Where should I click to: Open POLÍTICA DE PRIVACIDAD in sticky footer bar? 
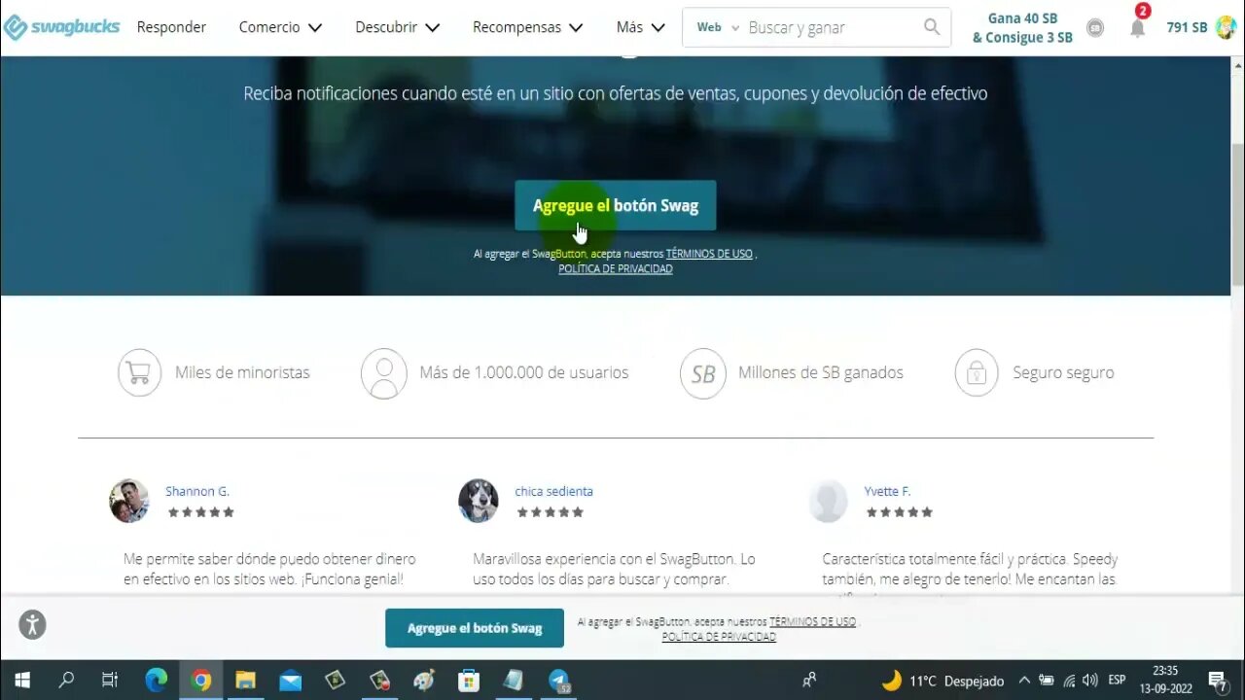[x=719, y=637]
